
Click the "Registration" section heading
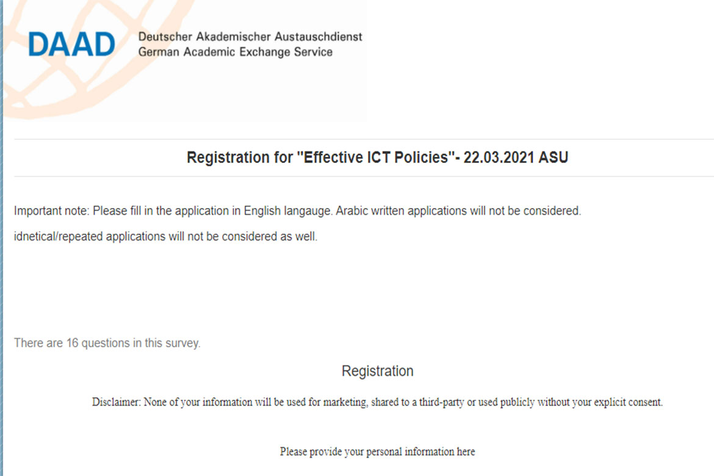tap(377, 371)
